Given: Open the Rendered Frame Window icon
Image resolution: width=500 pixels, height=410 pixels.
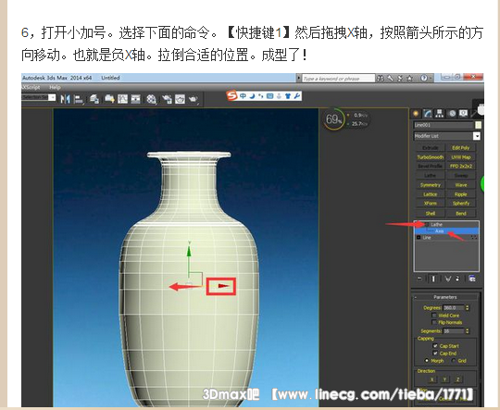Looking at the screenshot, I should click(180, 99).
